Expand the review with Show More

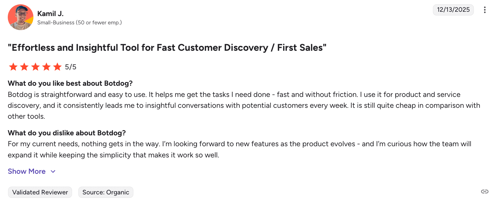click(27, 171)
